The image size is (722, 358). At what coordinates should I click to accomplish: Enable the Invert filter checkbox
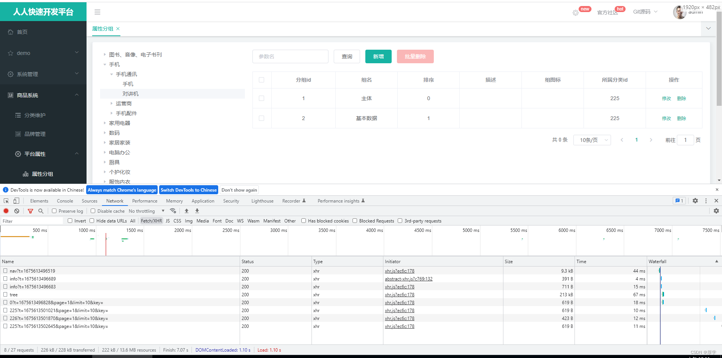(70, 221)
